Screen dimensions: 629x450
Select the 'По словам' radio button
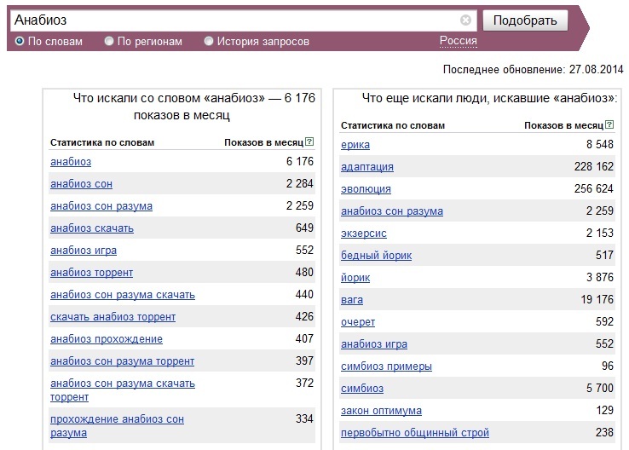tap(20, 41)
